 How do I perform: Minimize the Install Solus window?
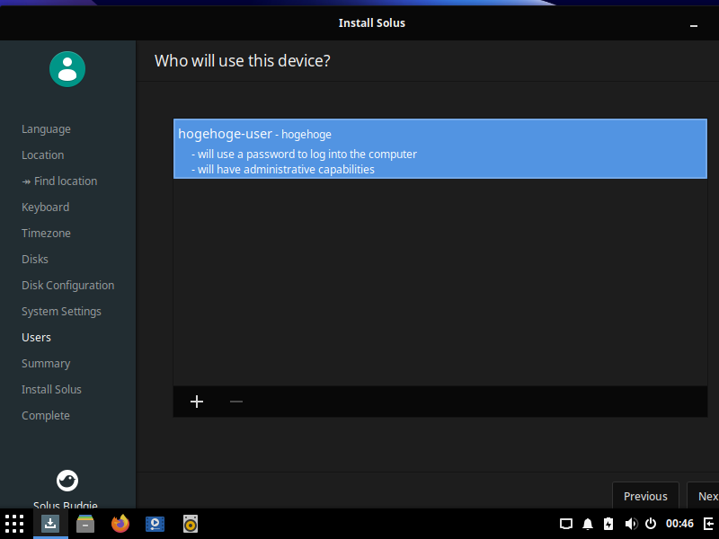click(694, 26)
